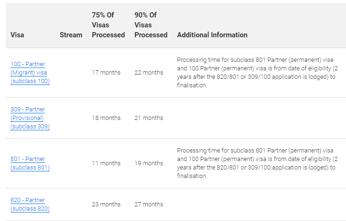Click the 75% Of Visas Processed header
Viewport: 346px width, 221px height.
[108, 25]
